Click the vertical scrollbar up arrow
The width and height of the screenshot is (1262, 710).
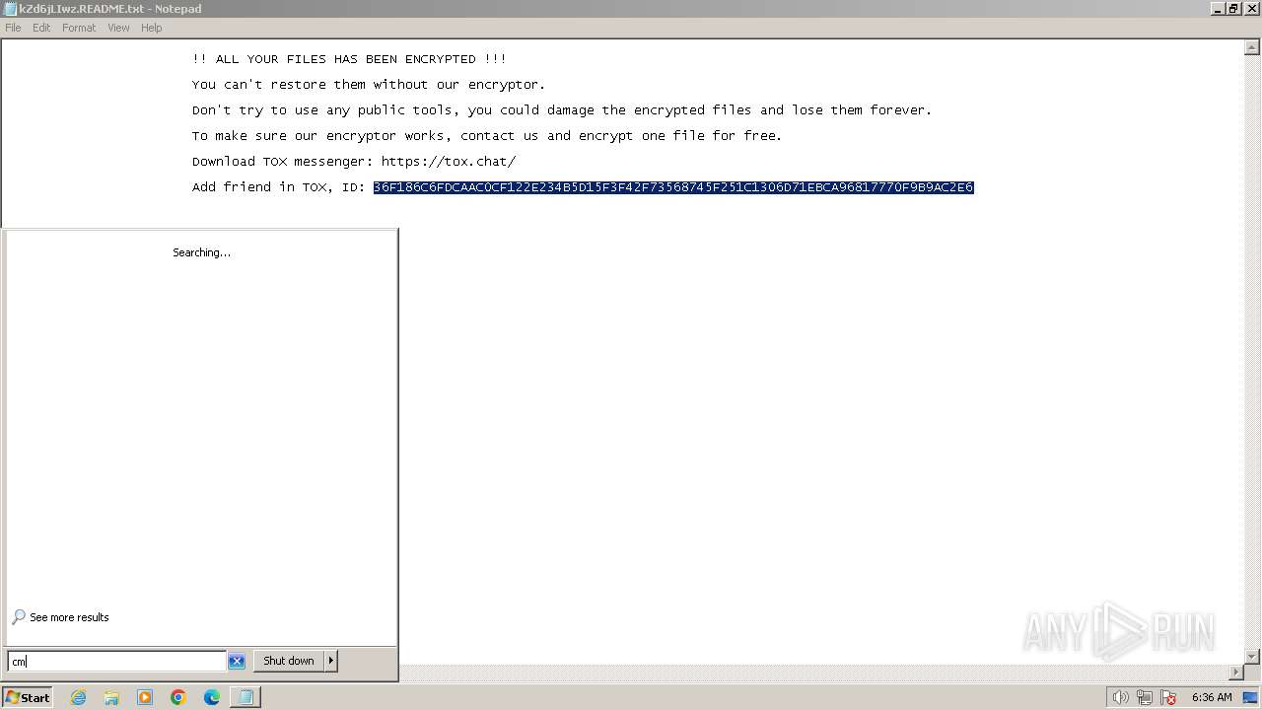coord(1253,46)
